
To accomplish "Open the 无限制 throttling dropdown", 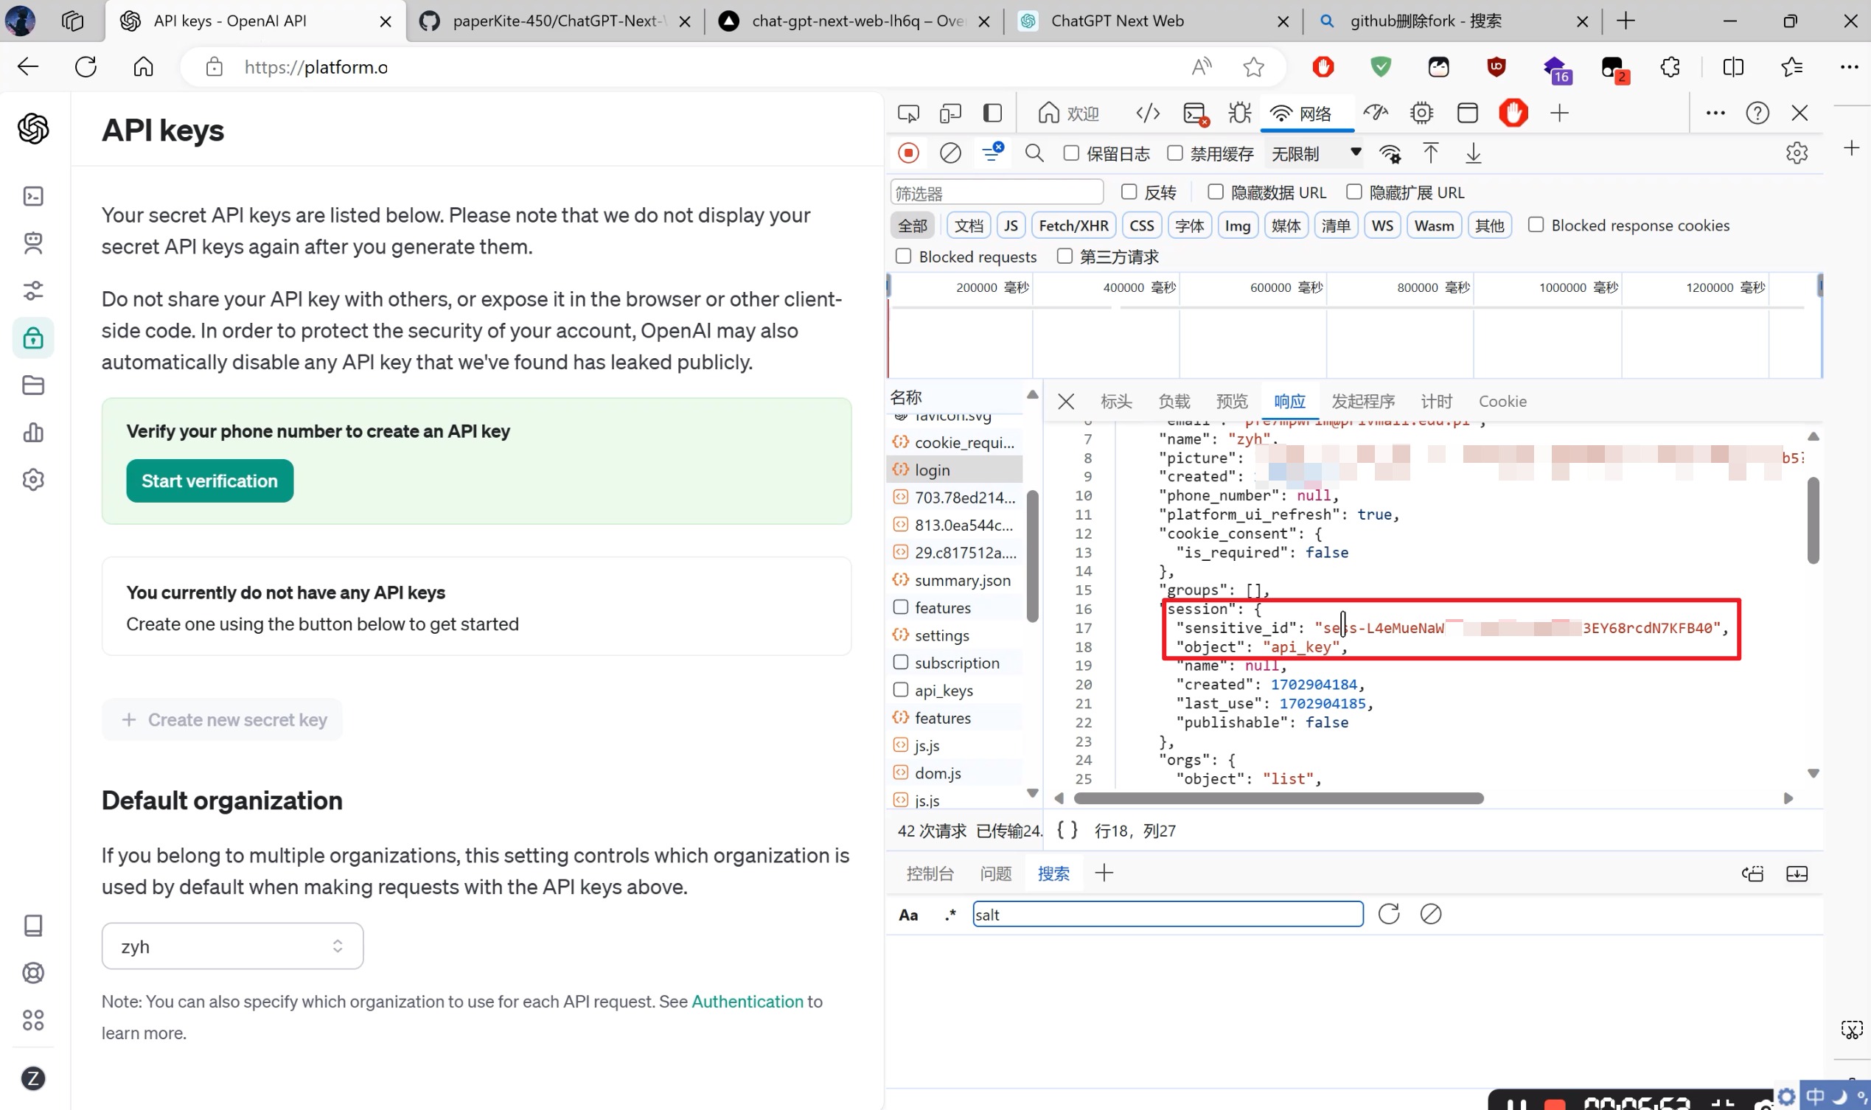I will click(x=1315, y=153).
